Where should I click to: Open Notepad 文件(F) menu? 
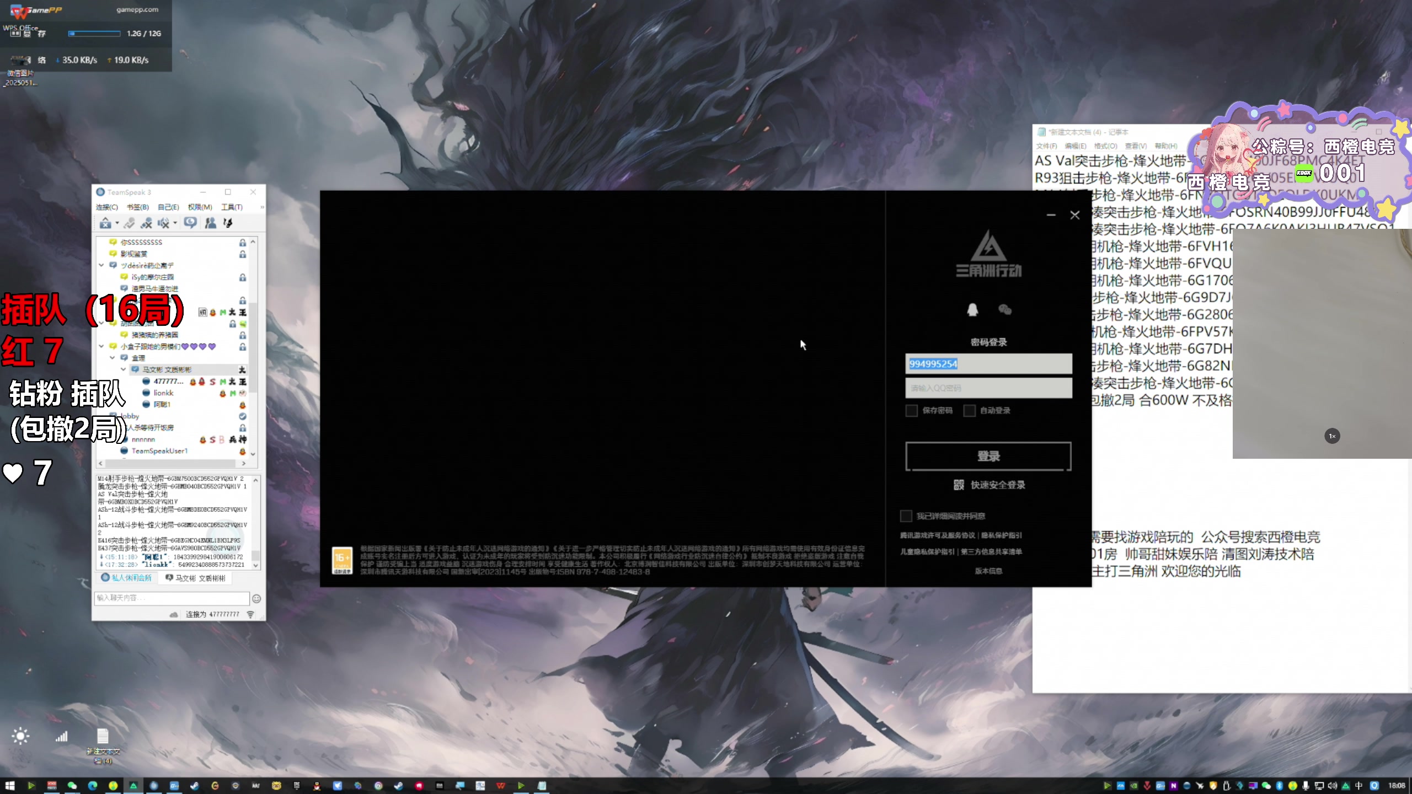click(x=1046, y=146)
